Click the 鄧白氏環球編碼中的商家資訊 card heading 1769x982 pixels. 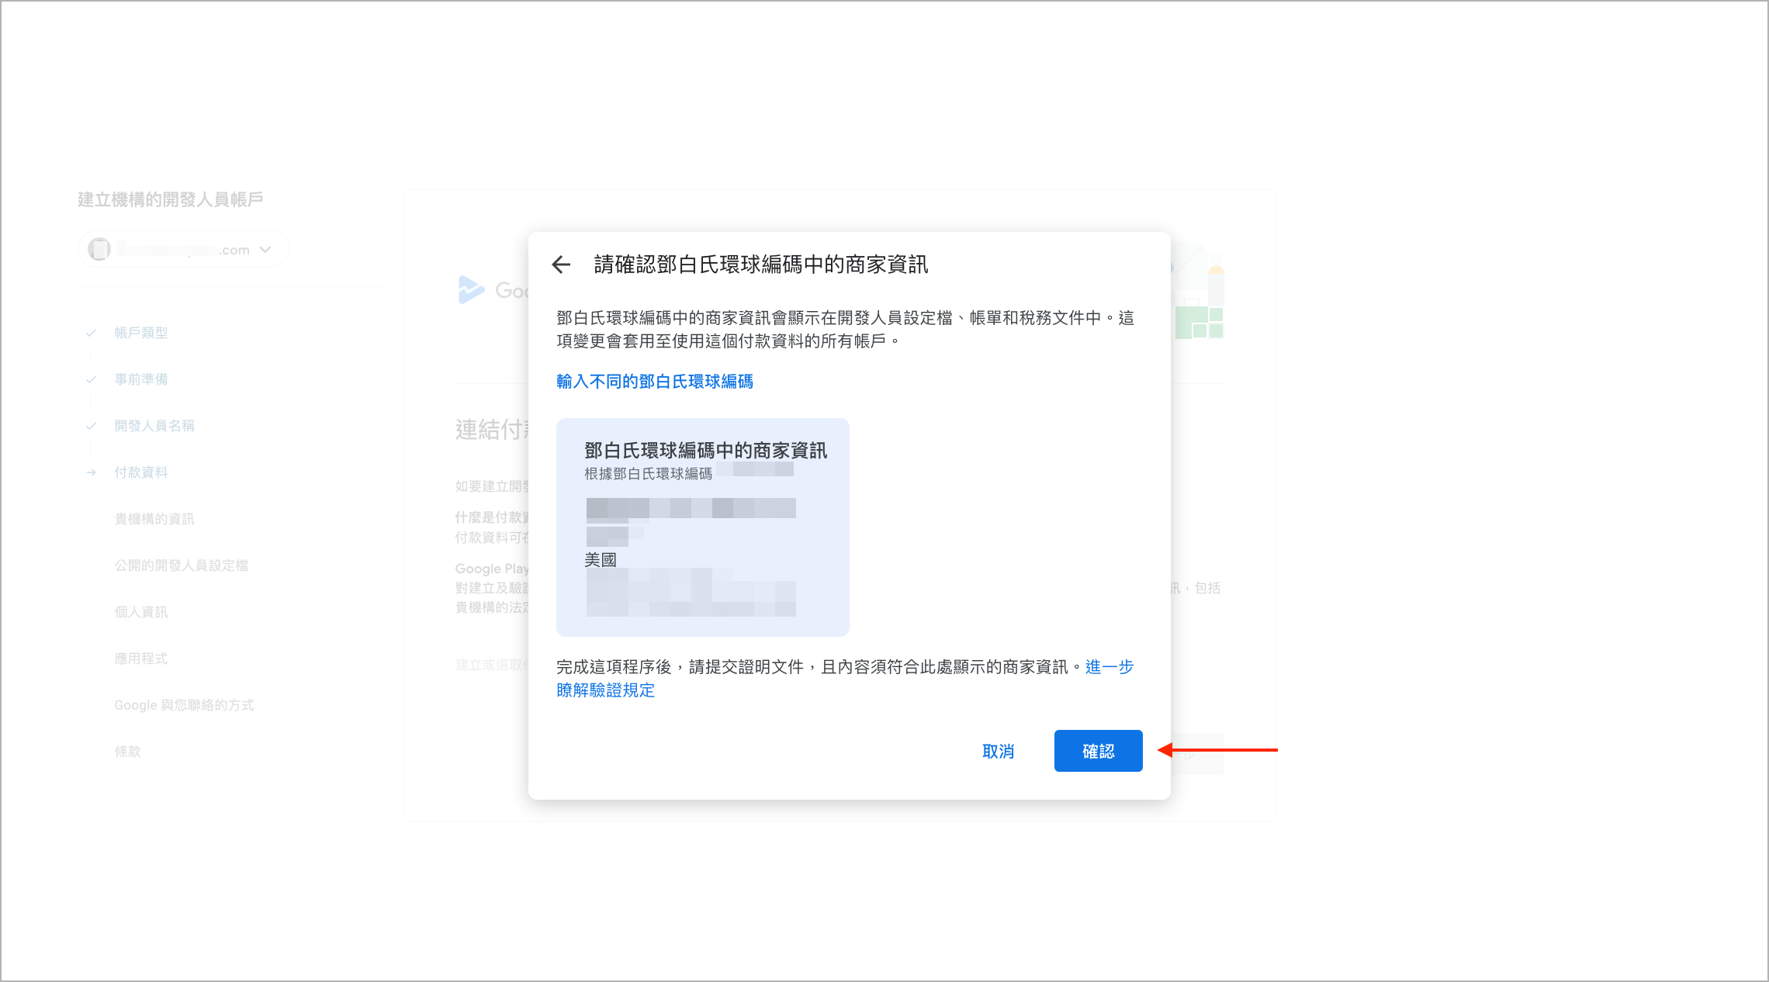pyautogui.click(x=705, y=451)
